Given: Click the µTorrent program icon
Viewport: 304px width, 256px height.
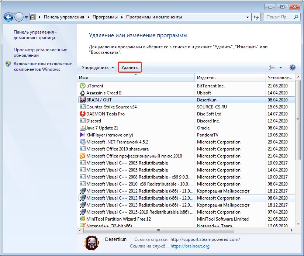Looking at the screenshot, I should (83, 86).
